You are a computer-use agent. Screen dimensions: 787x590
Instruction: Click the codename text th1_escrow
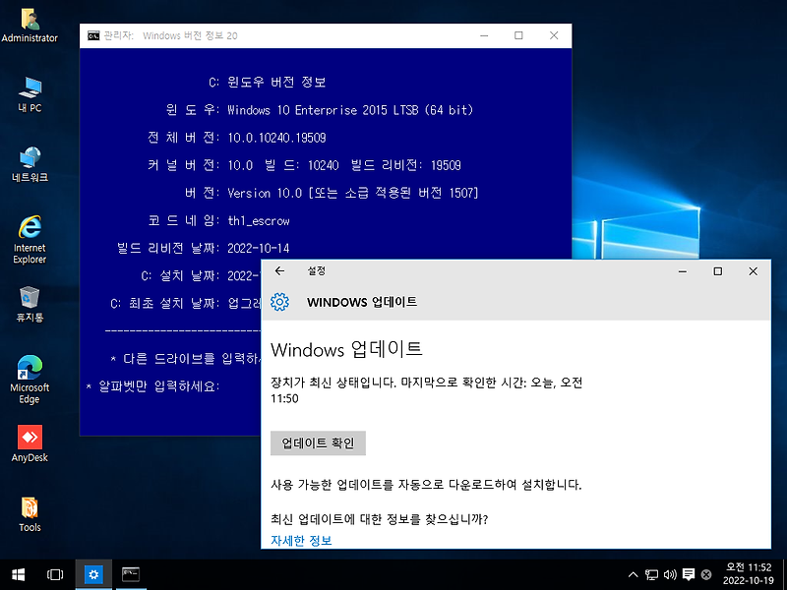tap(259, 220)
